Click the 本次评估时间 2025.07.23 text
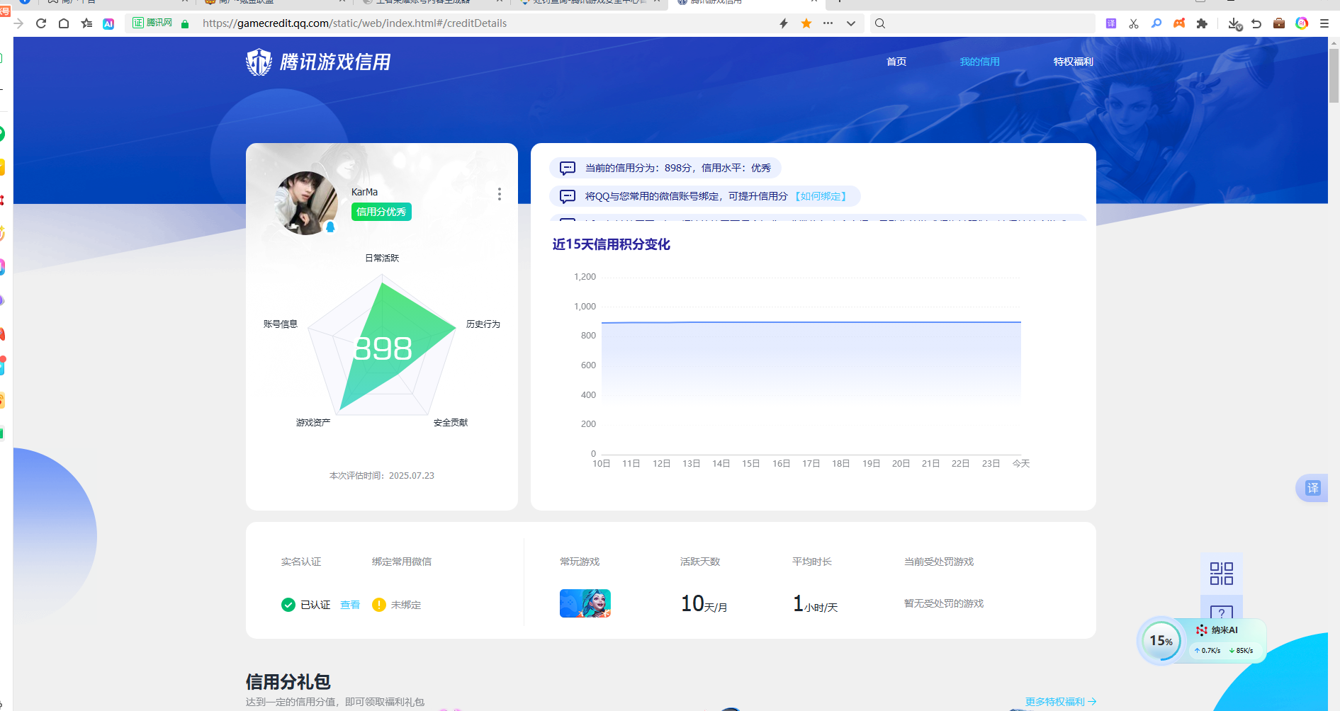Viewport: 1340px width, 711px height. click(x=382, y=476)
